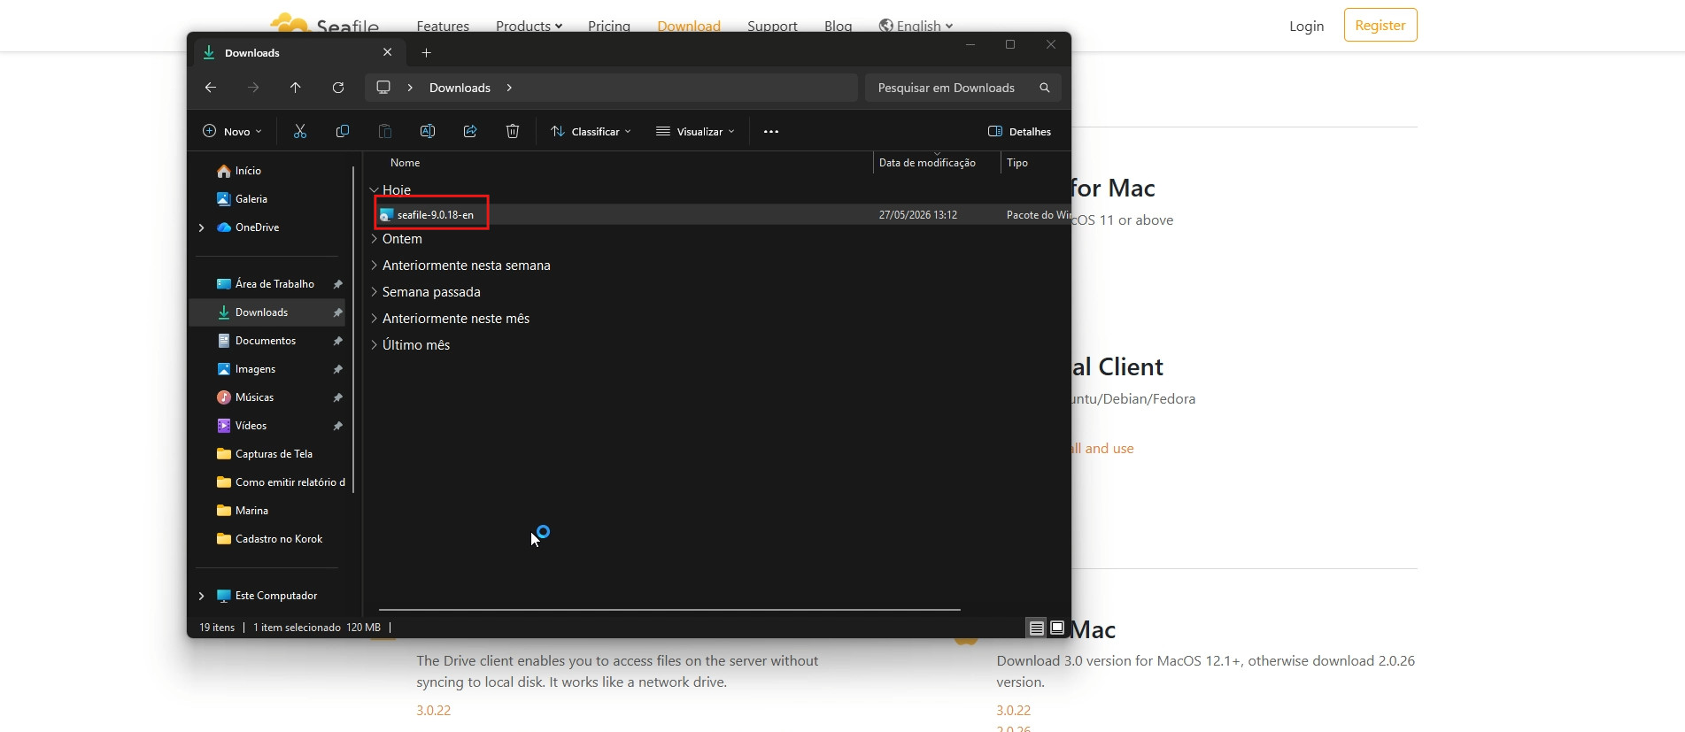1685x732 pixels.
Task: Toggle the Detalhes pane
Action: [1019, 131]
